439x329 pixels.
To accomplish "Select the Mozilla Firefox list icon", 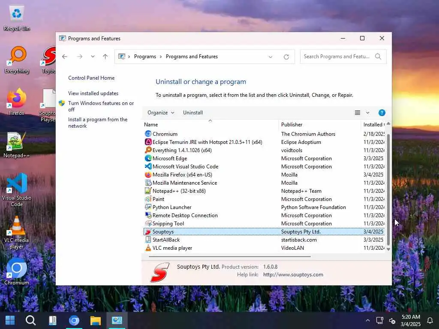I will (148, 175).
